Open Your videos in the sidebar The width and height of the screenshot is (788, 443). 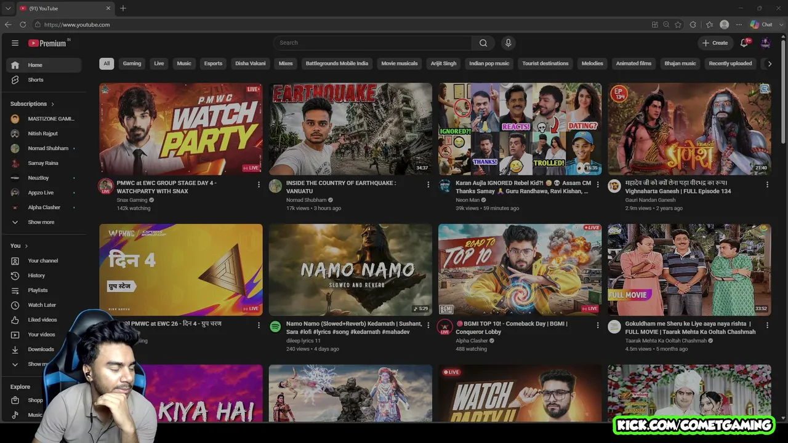coord(41,335)
